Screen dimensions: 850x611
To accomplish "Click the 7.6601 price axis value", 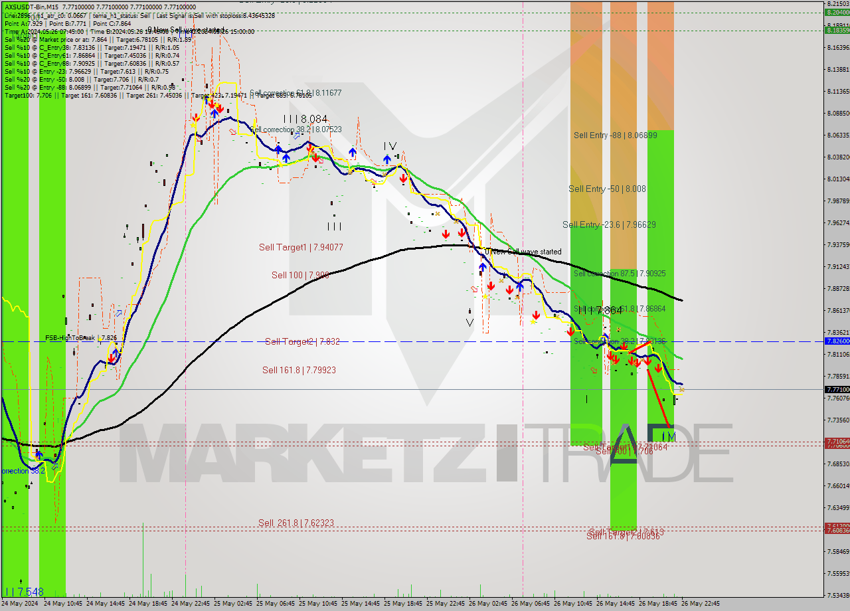I will click(838, 485).
